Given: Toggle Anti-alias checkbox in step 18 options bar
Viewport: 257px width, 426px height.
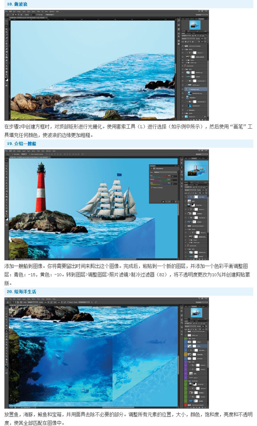Looking at the screenshot, I should (37, 15).
